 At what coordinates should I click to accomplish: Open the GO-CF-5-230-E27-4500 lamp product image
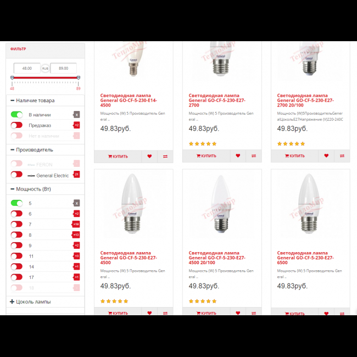(133, 204)
